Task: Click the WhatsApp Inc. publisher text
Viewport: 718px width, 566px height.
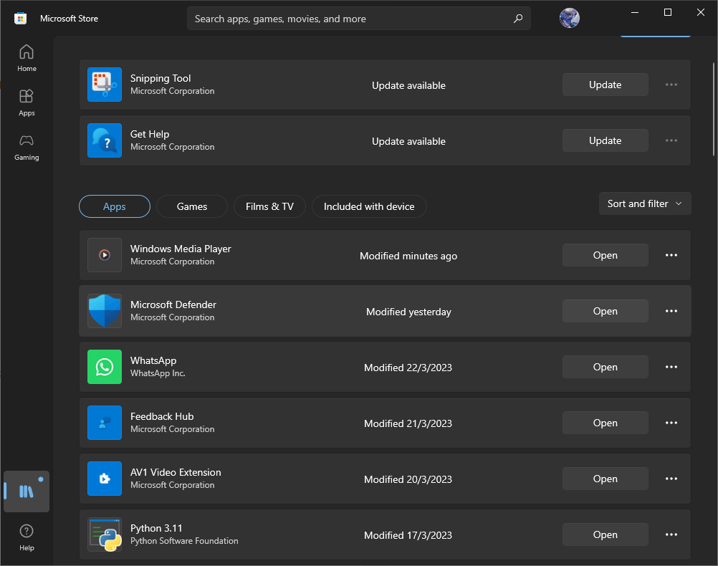Action: pos(158,373)
